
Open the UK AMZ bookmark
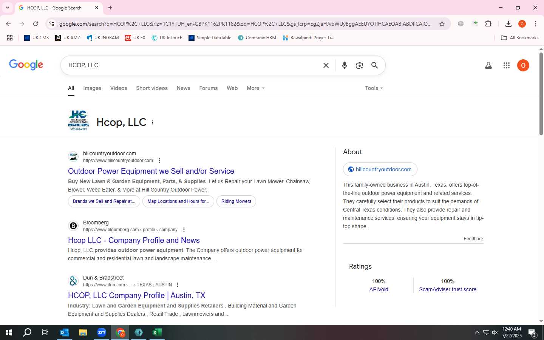(x=68, y=38)
